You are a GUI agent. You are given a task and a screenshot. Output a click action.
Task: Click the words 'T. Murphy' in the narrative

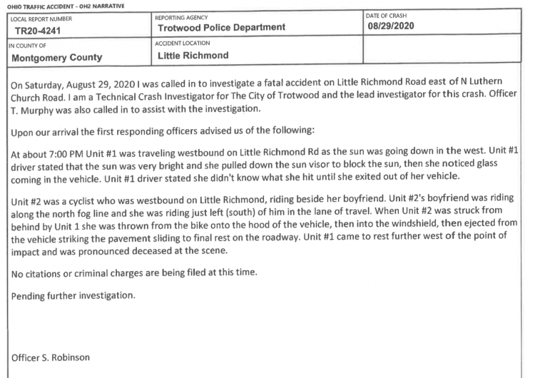(31, 111)
